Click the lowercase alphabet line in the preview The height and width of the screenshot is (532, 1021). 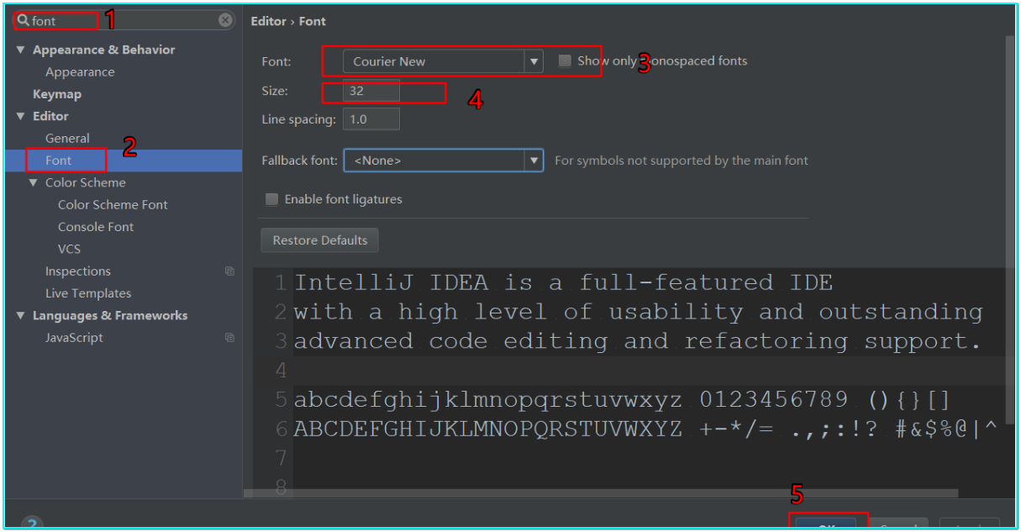pos(622,400)
